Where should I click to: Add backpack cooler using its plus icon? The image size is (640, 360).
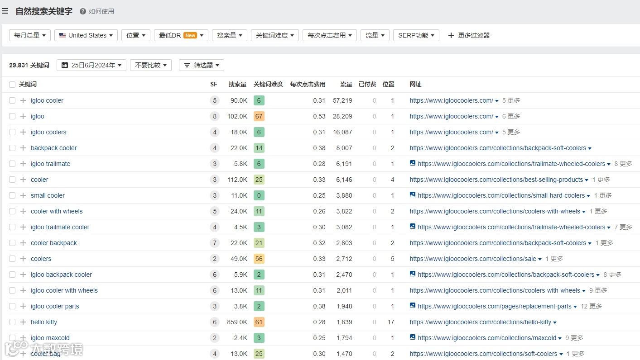[x=23, y=148]
